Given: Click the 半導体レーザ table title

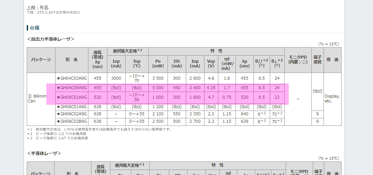Looking at the screenshot, I should [44, 153].
